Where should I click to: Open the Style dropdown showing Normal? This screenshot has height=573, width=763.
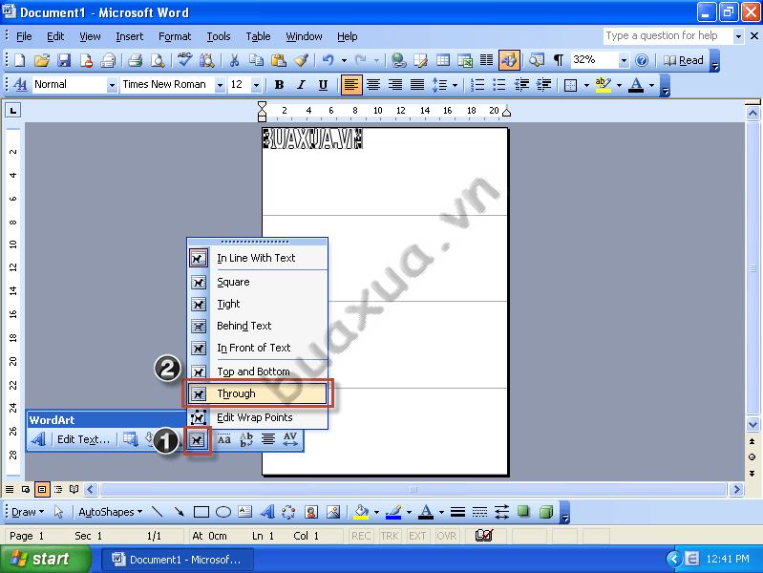[112, 85]
